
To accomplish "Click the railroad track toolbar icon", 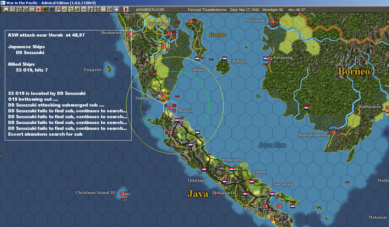I will click(109, 9).
